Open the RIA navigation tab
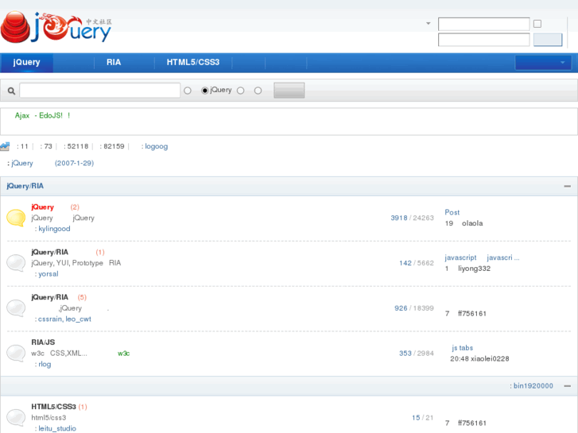 pos(114,62)
